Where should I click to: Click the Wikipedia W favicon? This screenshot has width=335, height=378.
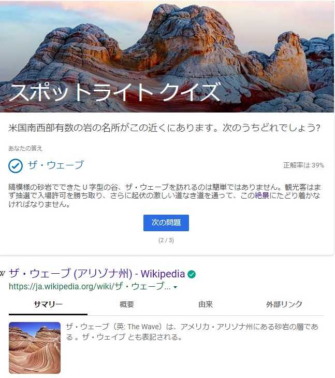pos(2,274)
